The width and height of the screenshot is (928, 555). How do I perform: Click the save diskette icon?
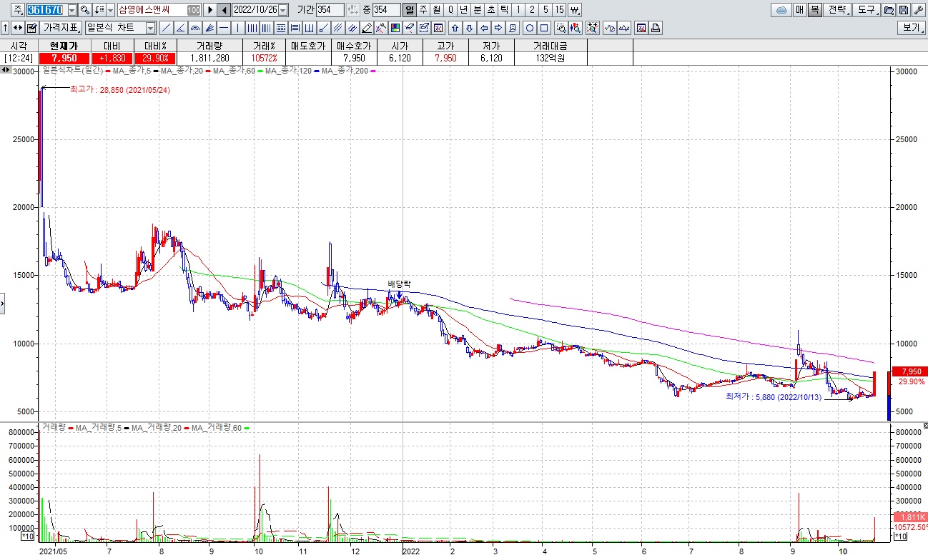pyautogui.click(x=904, y=10)
